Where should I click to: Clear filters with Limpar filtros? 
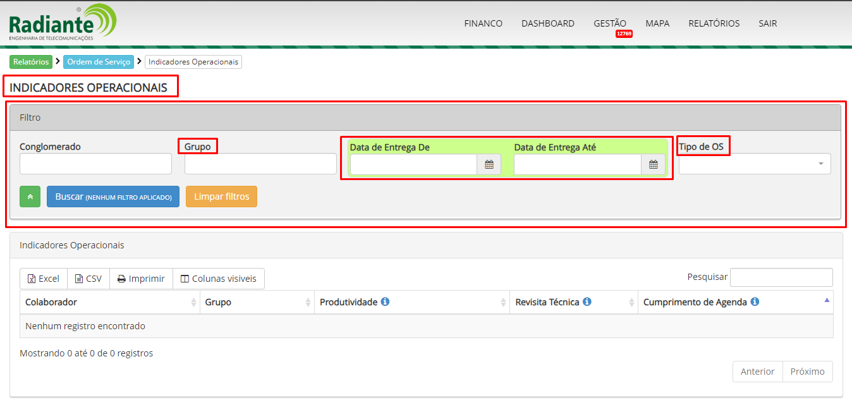coord(221,197)
